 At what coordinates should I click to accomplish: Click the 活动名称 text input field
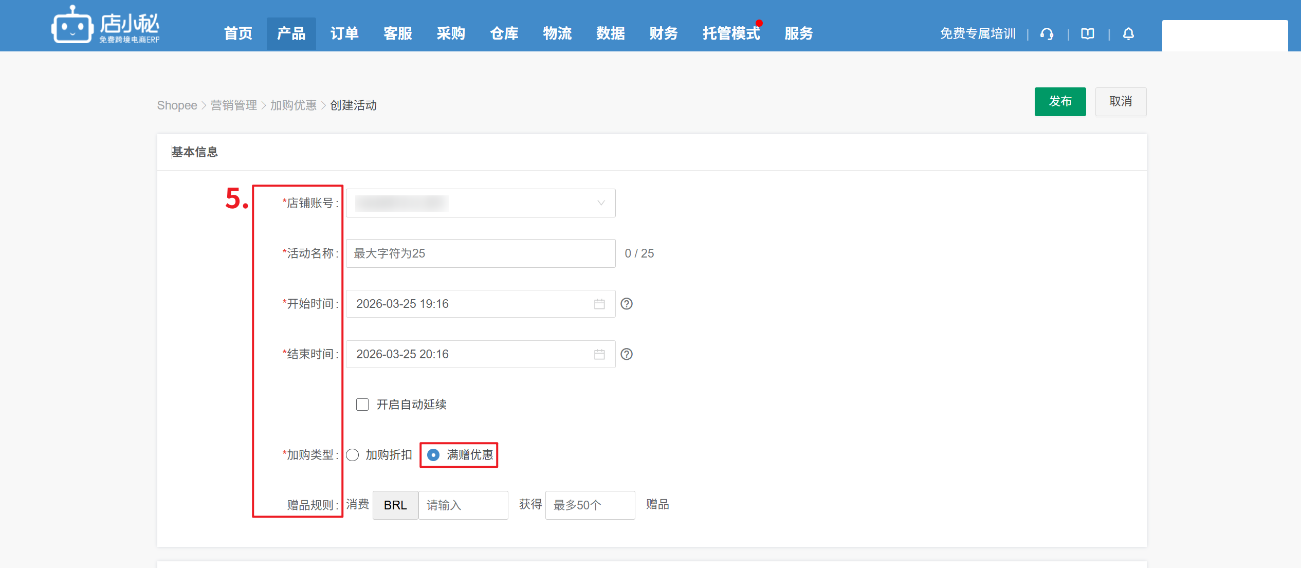[480, 253]
